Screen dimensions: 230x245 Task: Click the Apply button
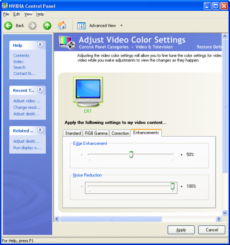click(x=181, y=230)
